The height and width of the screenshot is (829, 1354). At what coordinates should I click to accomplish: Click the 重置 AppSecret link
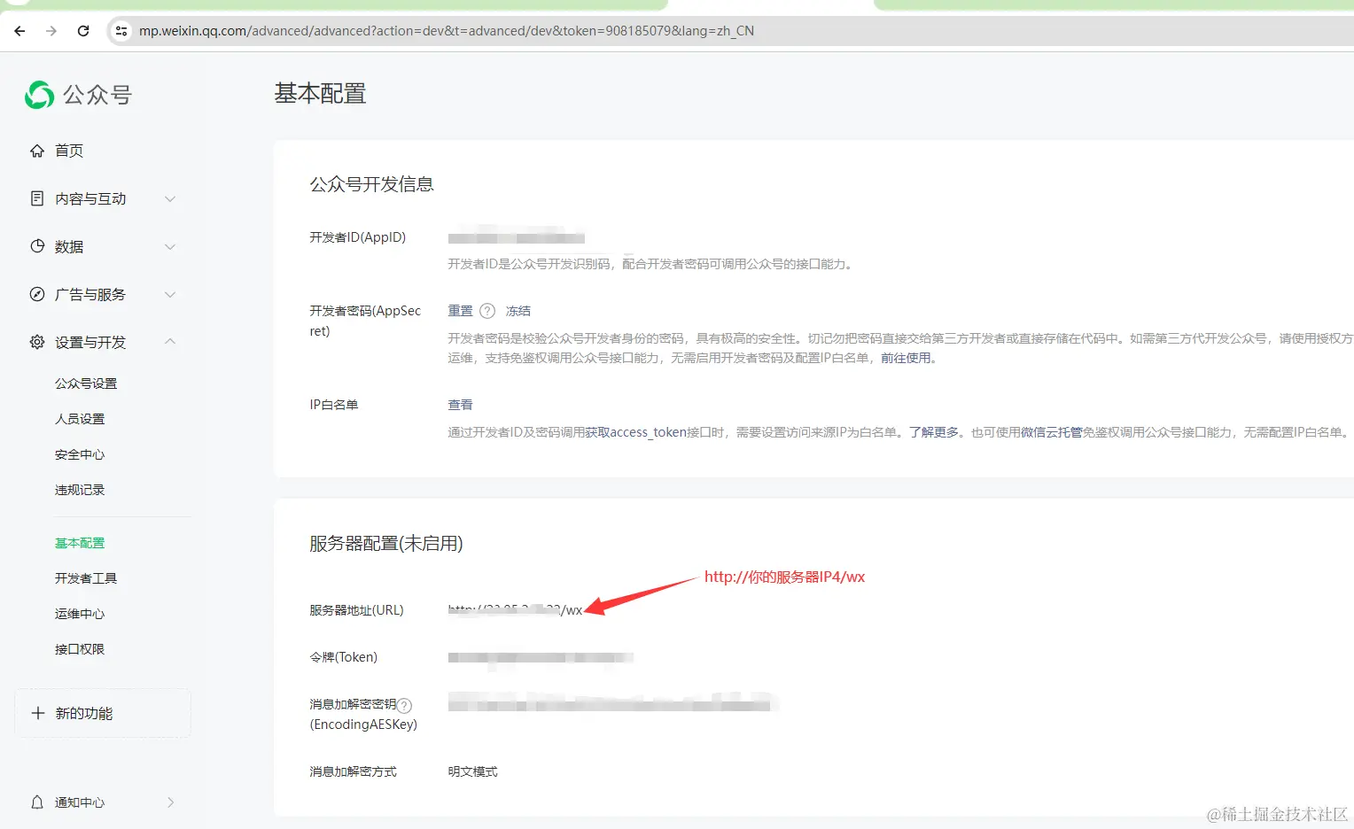tap(461, 310)
